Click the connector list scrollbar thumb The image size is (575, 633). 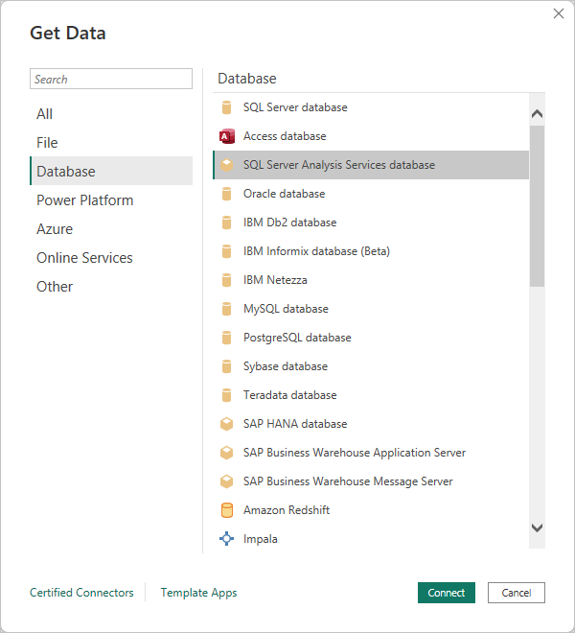point(537,206)
